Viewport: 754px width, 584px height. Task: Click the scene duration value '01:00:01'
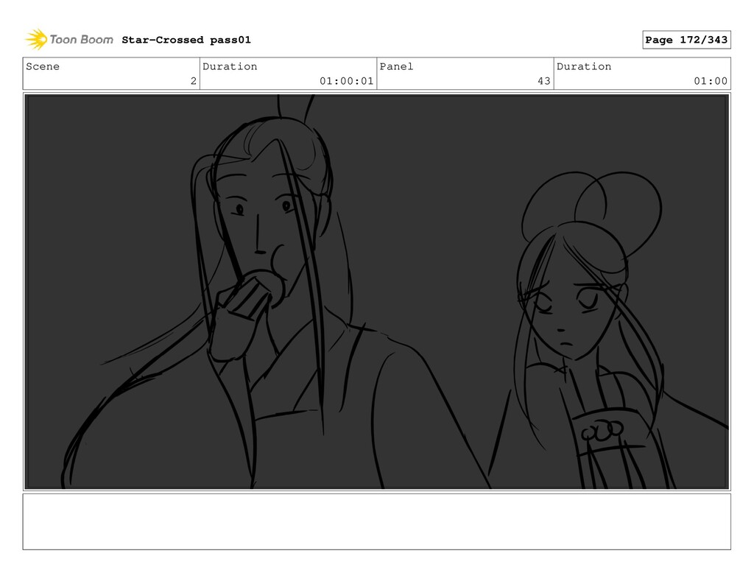click(346, 81)
